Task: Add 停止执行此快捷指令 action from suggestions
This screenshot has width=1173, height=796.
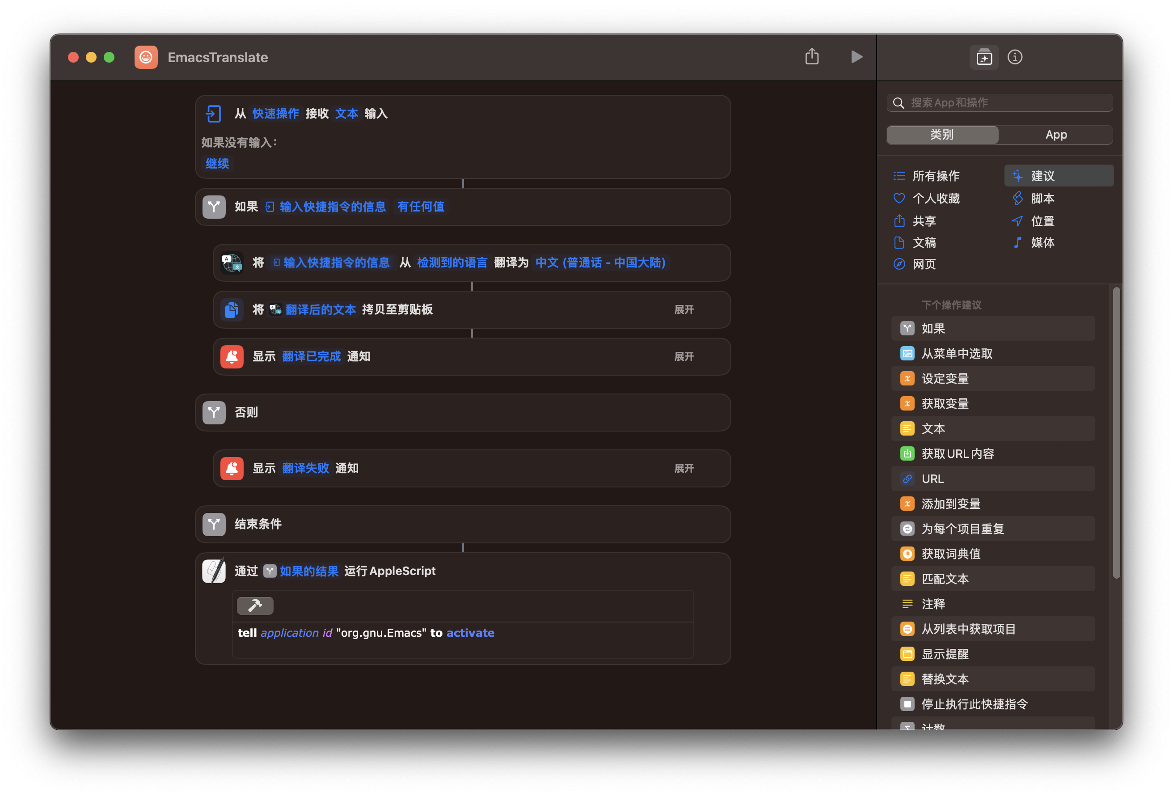Action: 993,703
